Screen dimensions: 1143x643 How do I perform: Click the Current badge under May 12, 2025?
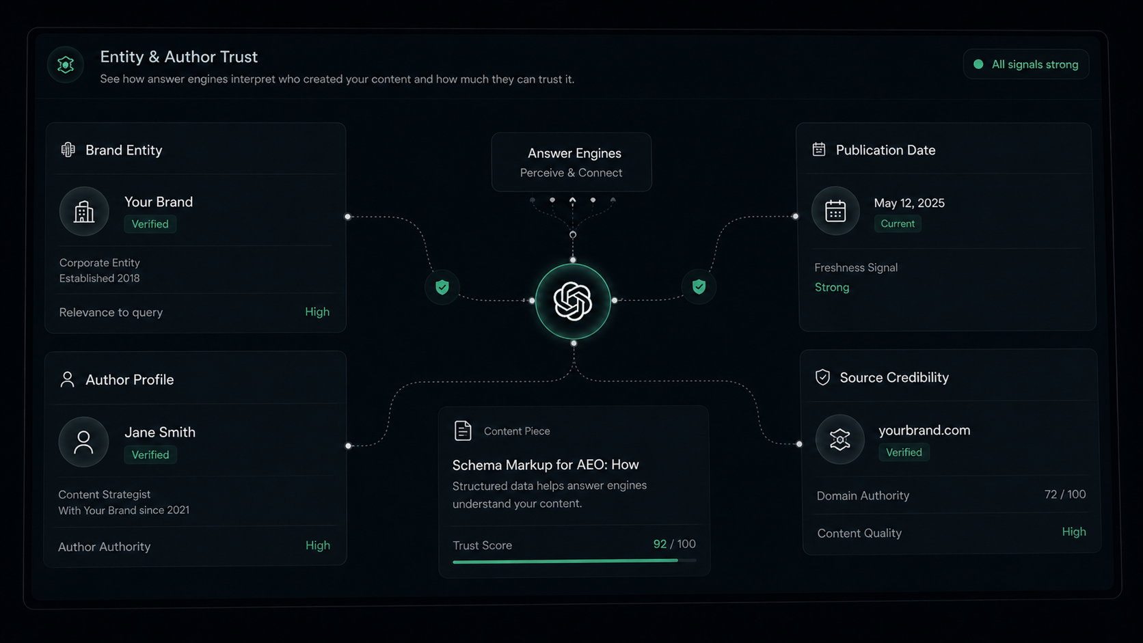[x=898, y=223]
